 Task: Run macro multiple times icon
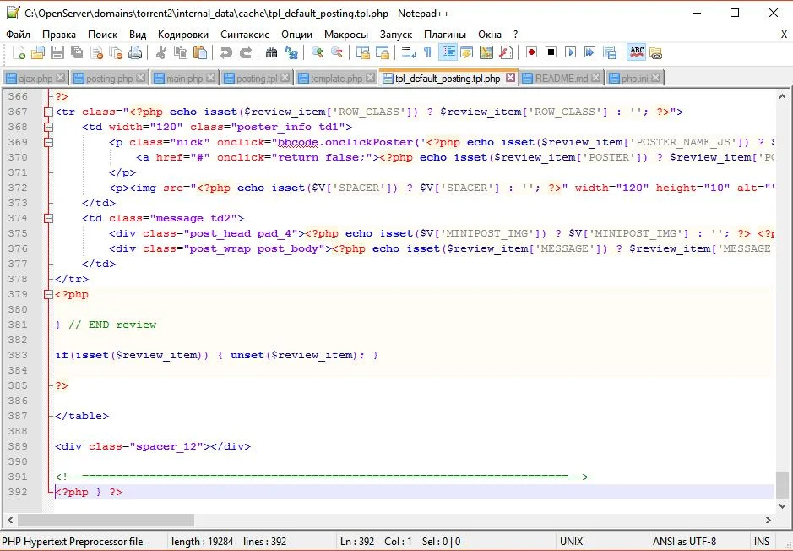589,52
